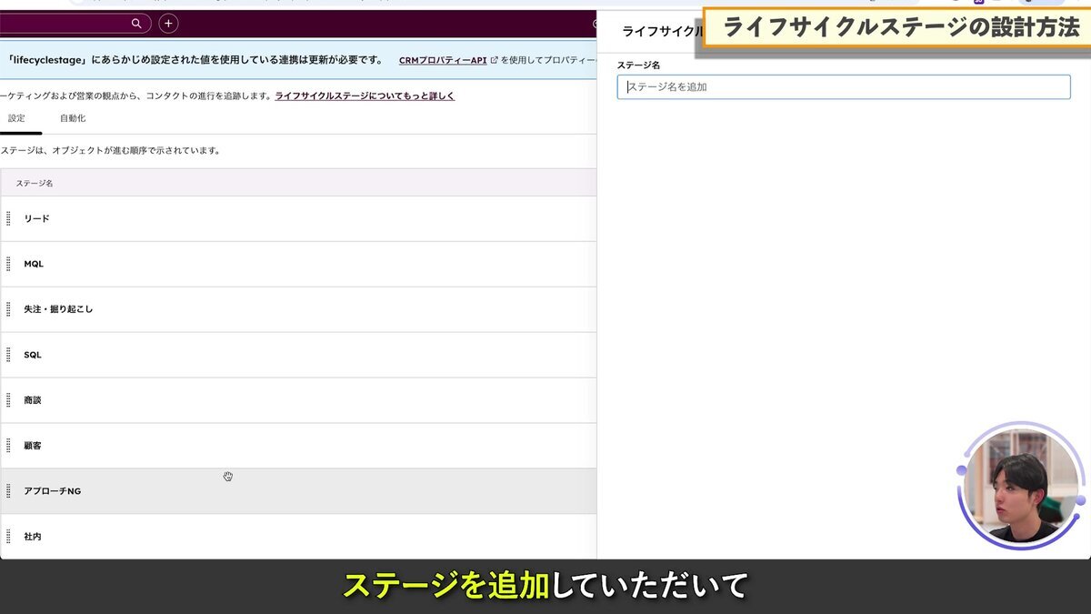The image size is (1091, 614).
Task: Switch to the 設定 tab
Action: [x=16, y=118]
